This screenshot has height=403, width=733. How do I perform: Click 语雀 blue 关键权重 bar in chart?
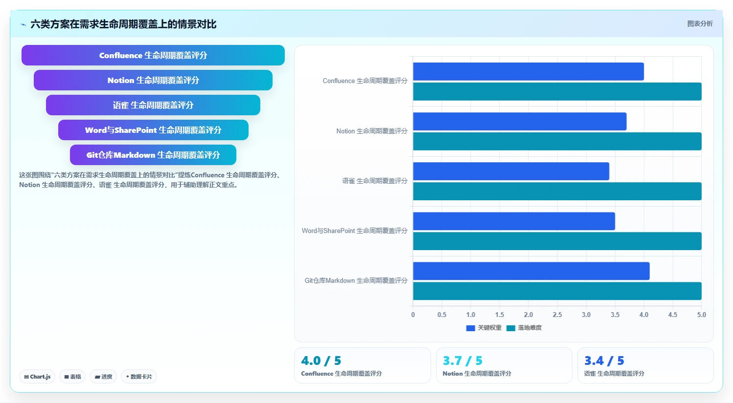coord(511,171)
